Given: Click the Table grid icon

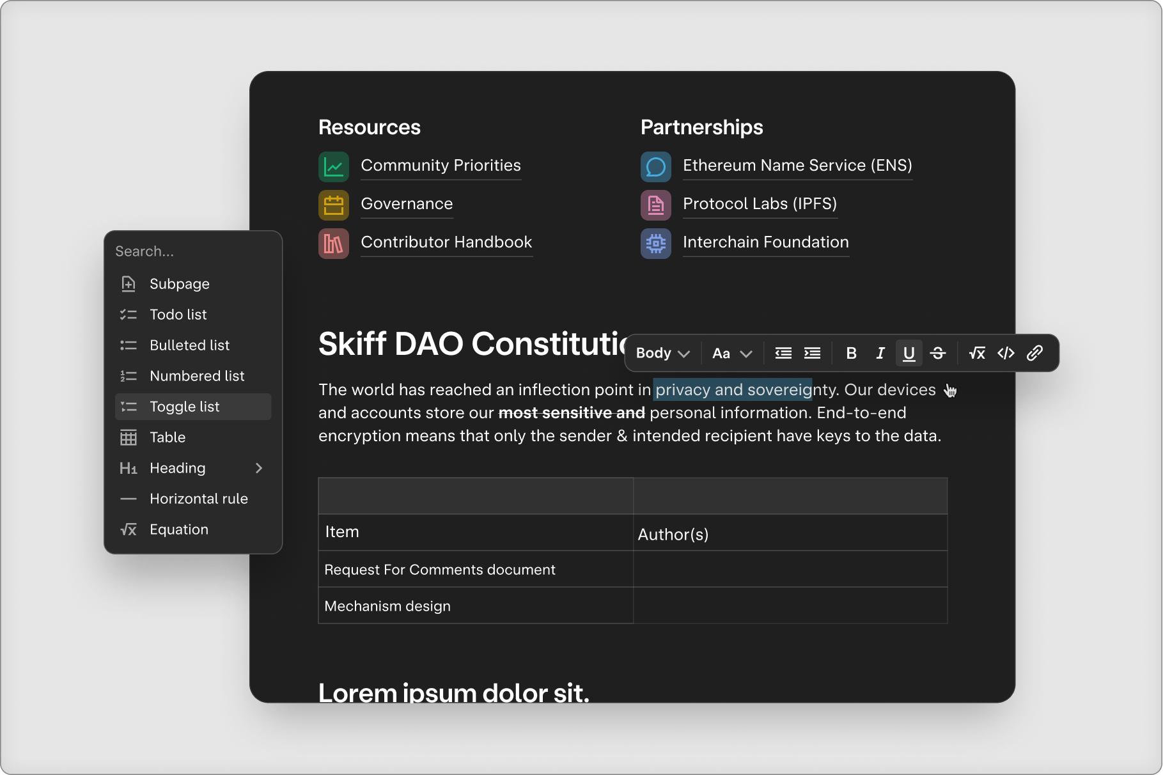Looking at the screenshot, I should pyautogui.click(x=129, y=437).
